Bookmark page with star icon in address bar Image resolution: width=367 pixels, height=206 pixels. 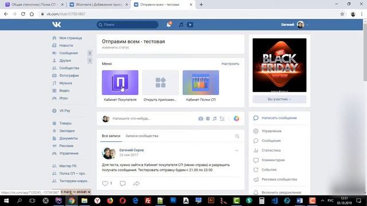point(342,14)
